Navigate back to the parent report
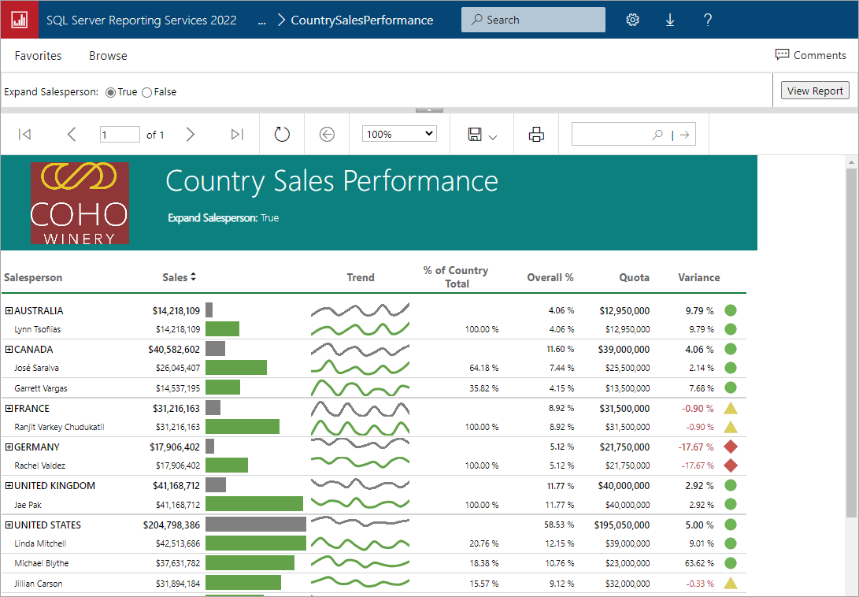This screenshot has width=859, height=597. point(326,134)
